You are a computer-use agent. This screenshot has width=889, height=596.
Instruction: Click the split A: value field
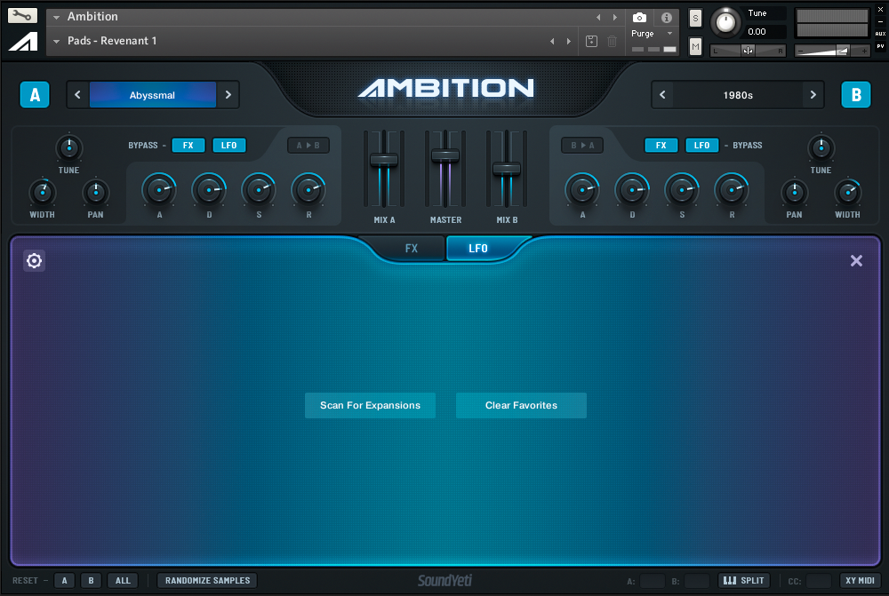pos(652,581)
